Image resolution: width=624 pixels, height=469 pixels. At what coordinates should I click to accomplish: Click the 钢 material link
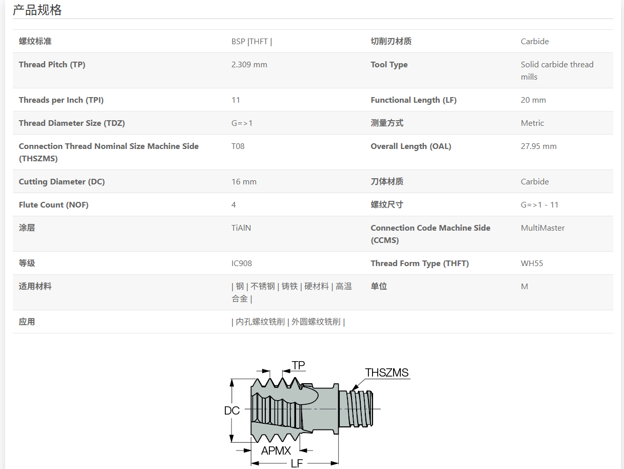tap(240, 286)
